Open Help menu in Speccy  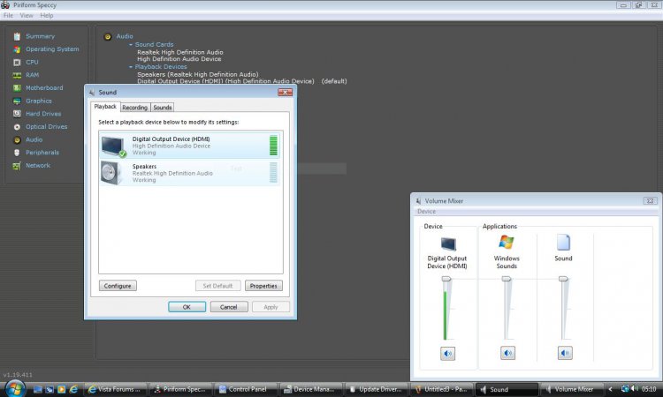pyautogui.click(x=47, y=16)
